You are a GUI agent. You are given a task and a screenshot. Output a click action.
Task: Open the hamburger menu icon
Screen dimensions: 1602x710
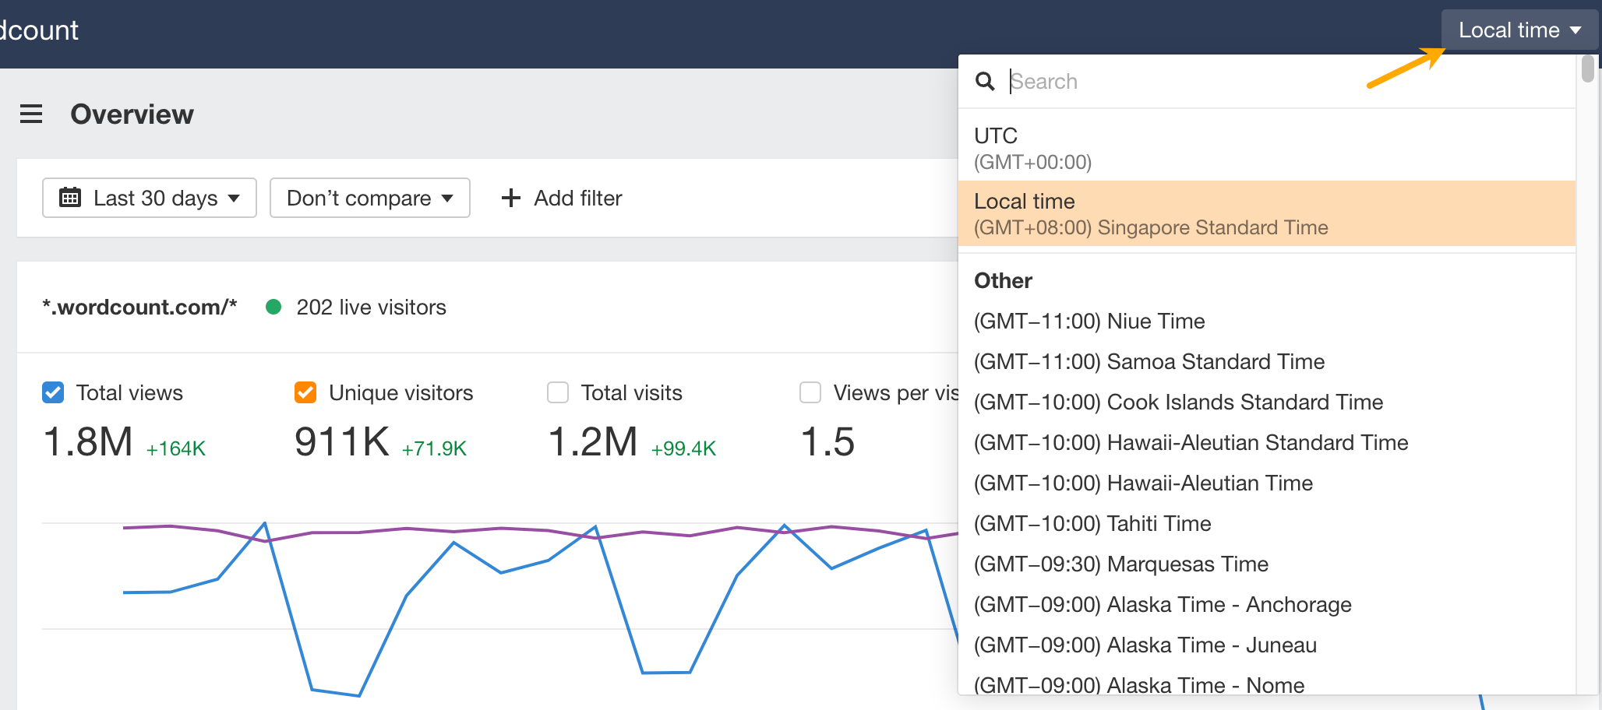click(x=31, y=114)
